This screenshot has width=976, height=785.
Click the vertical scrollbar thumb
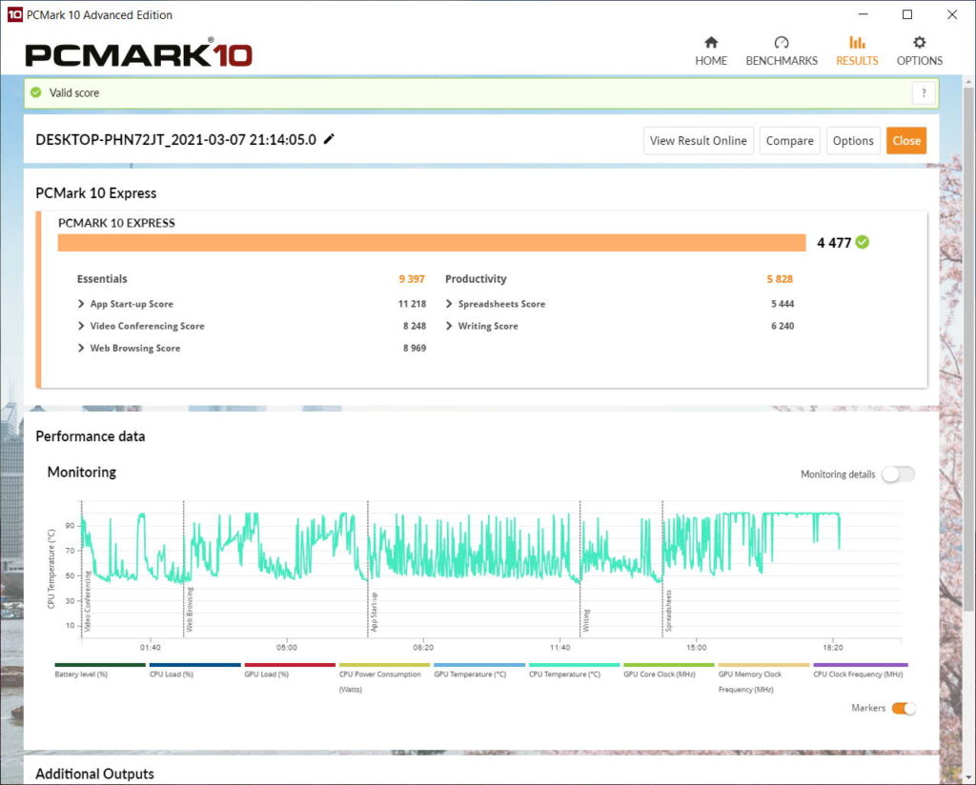[x=968, y=349]
